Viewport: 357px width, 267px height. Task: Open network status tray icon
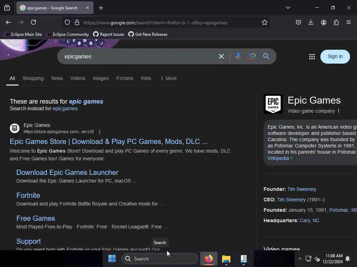(309, 259)
